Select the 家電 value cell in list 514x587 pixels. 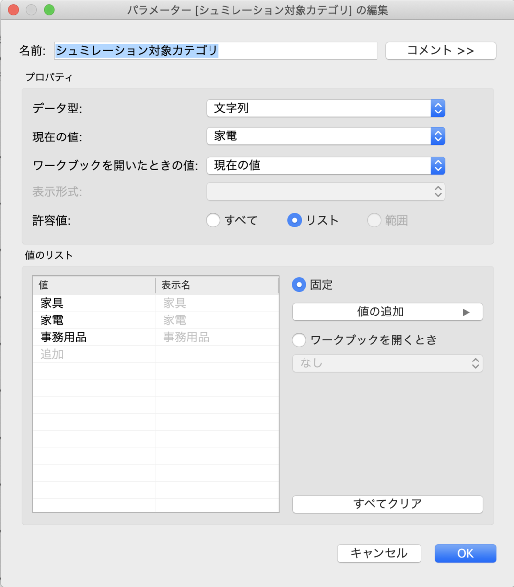pyautogui.click(x=94, y=320)
